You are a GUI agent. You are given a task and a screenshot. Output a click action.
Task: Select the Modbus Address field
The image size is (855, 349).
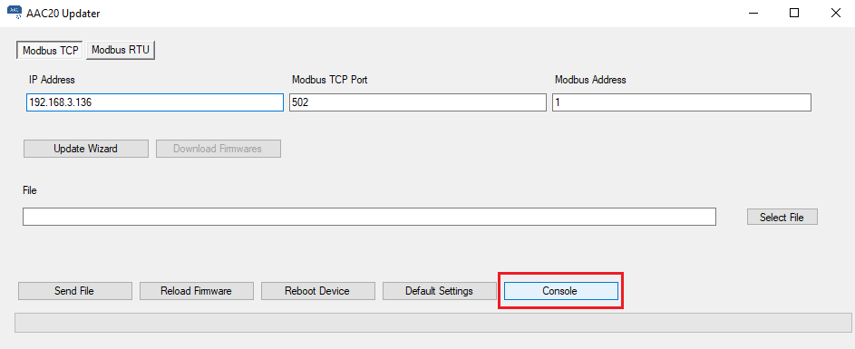(682, 102)
